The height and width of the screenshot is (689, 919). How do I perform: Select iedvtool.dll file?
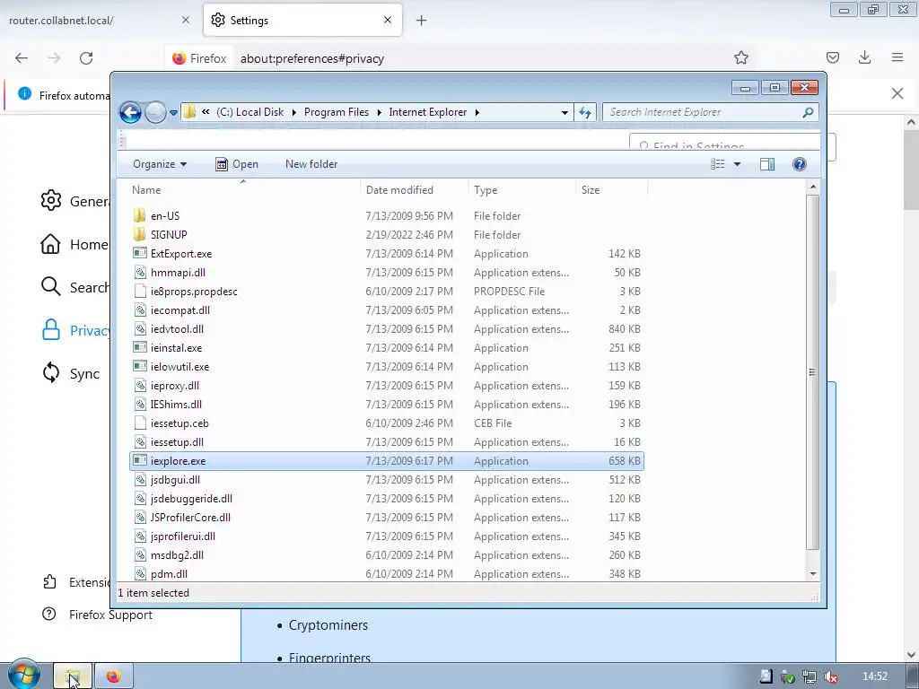pos(387,328)
